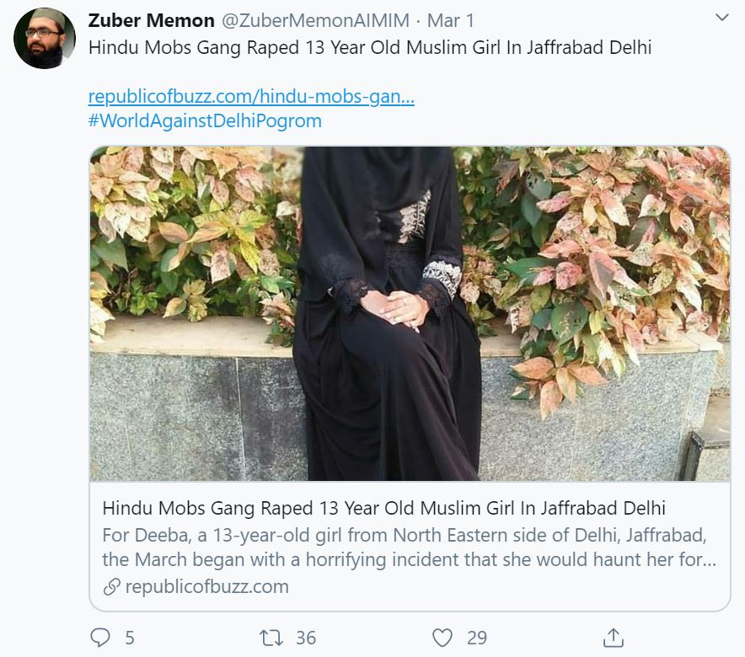
Task: Open the bold headline in the link card
Action: pyautogui.click(x=383, y=509)
